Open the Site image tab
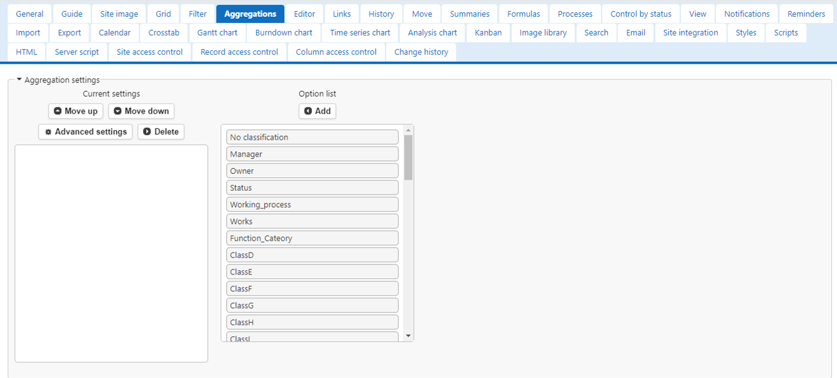 [119, 14]
